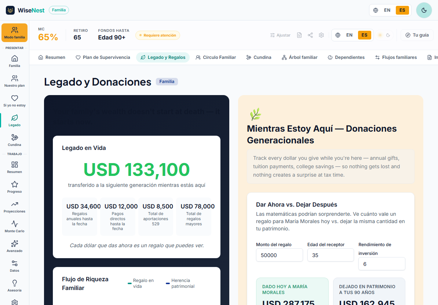Open Proyecciones trend icon in sidebar
Image resolution: width=438 pixels, height=305 pixels.
(x=15, y=207)
